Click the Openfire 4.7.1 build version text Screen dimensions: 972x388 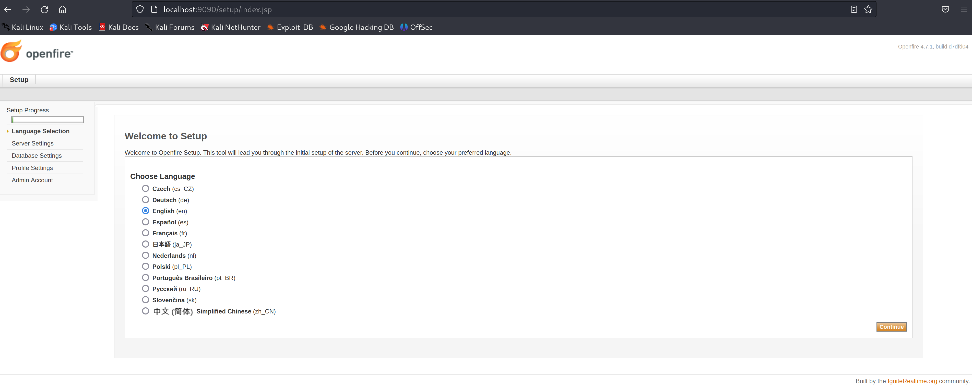933,47
